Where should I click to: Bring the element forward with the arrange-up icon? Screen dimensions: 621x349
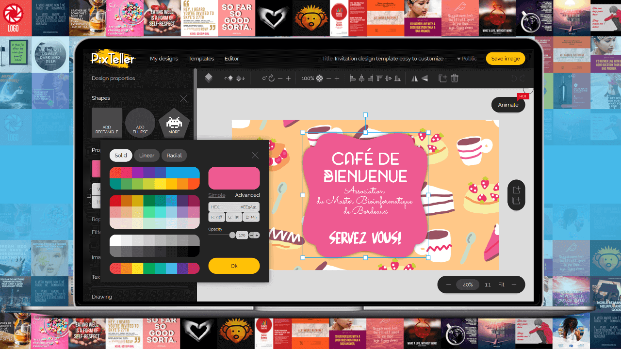tap(229, 78)
